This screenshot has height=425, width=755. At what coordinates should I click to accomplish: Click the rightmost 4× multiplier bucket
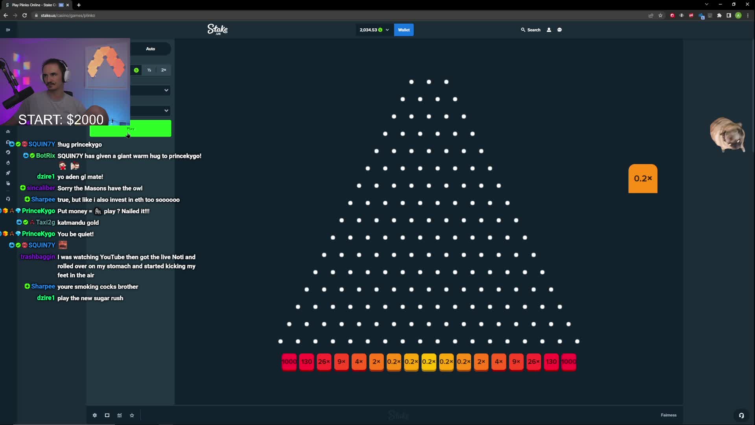click(x=499, y=362)
